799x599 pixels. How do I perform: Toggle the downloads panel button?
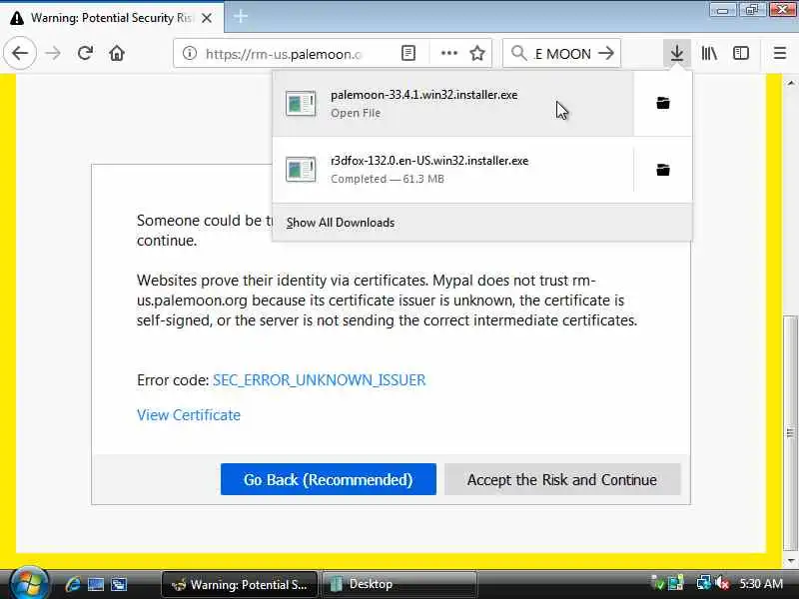pyautogui.click(x=677, y=53)
